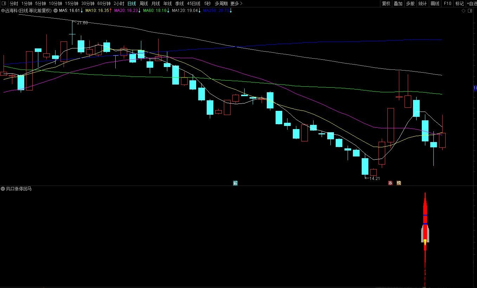Select the 60分钟 period tab
Screen dimensions: 477x288
tap(104, 4)
